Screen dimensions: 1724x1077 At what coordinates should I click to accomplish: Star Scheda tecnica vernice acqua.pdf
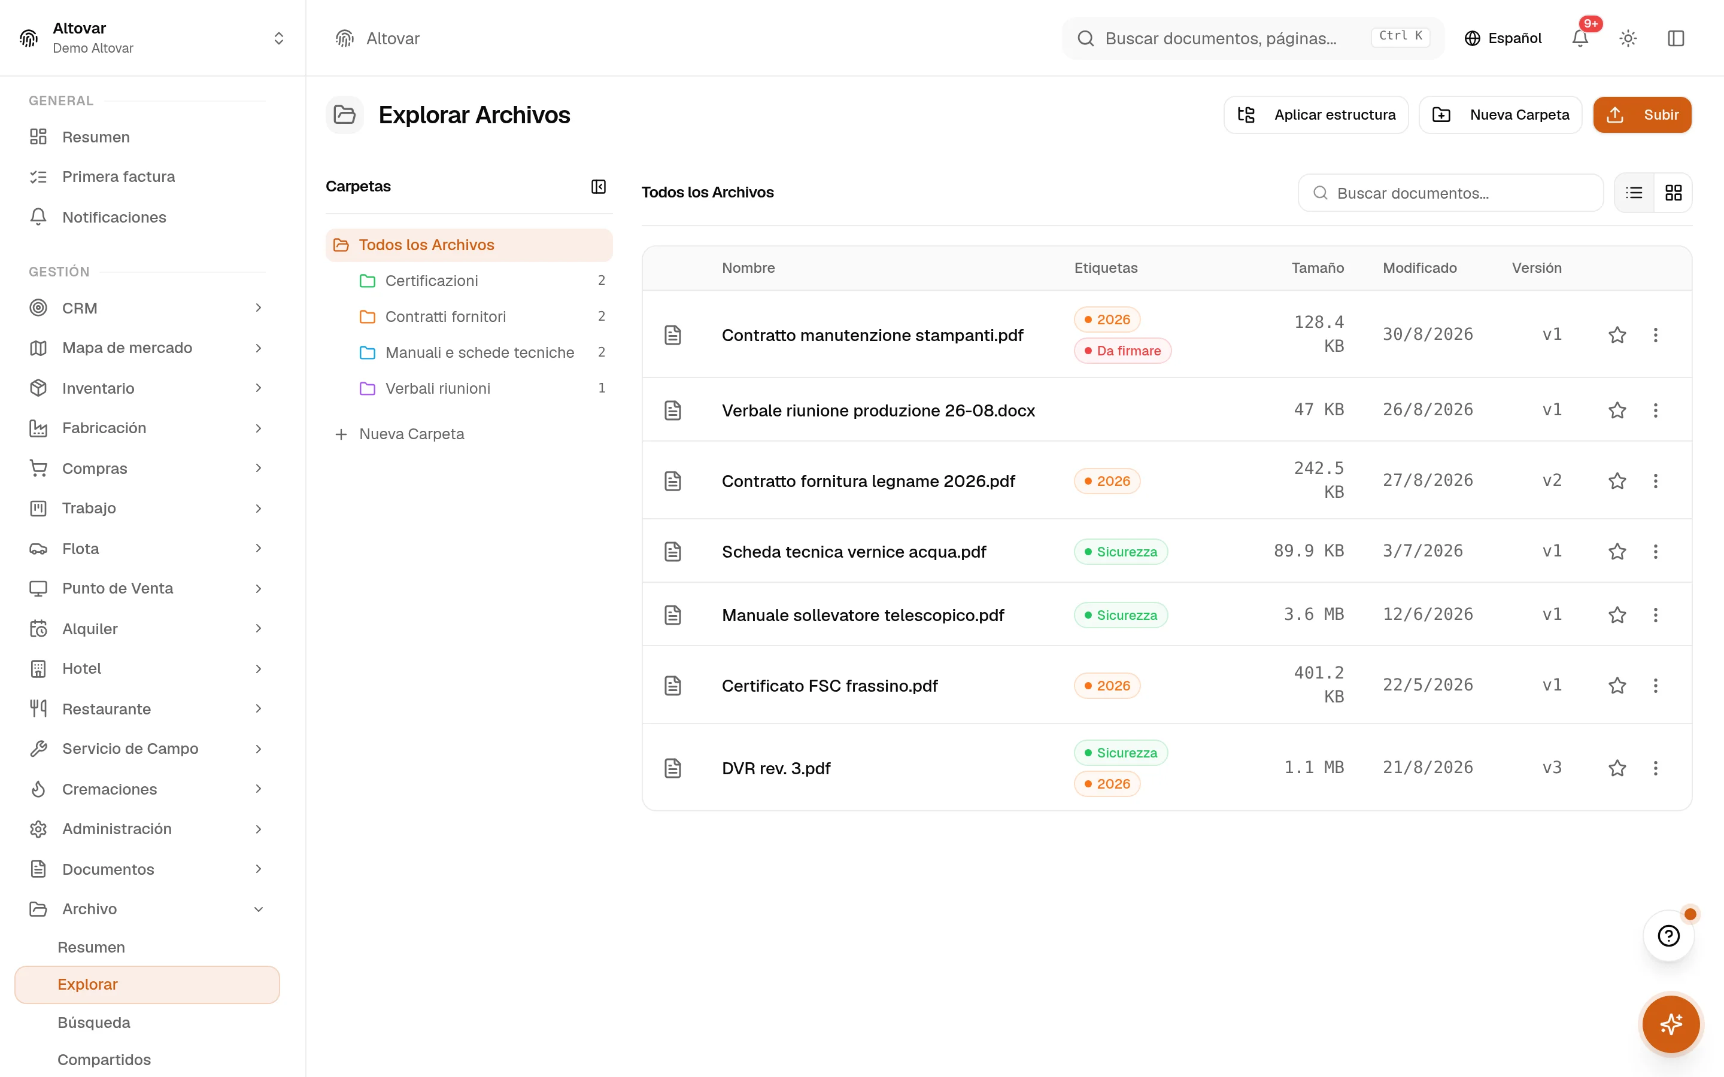coord(1617,551)
